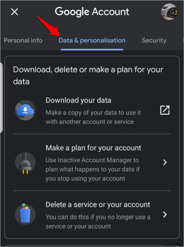Click the external link icon beside Download your data
Image resolution: width=184 pixels, height=247 pixels.
[165, 110]
